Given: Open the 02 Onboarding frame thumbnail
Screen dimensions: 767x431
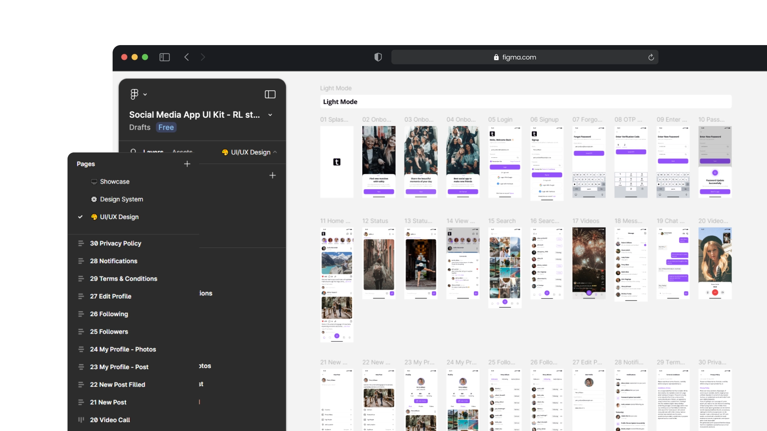Looking at the screenshot, I should coord(379,162).
